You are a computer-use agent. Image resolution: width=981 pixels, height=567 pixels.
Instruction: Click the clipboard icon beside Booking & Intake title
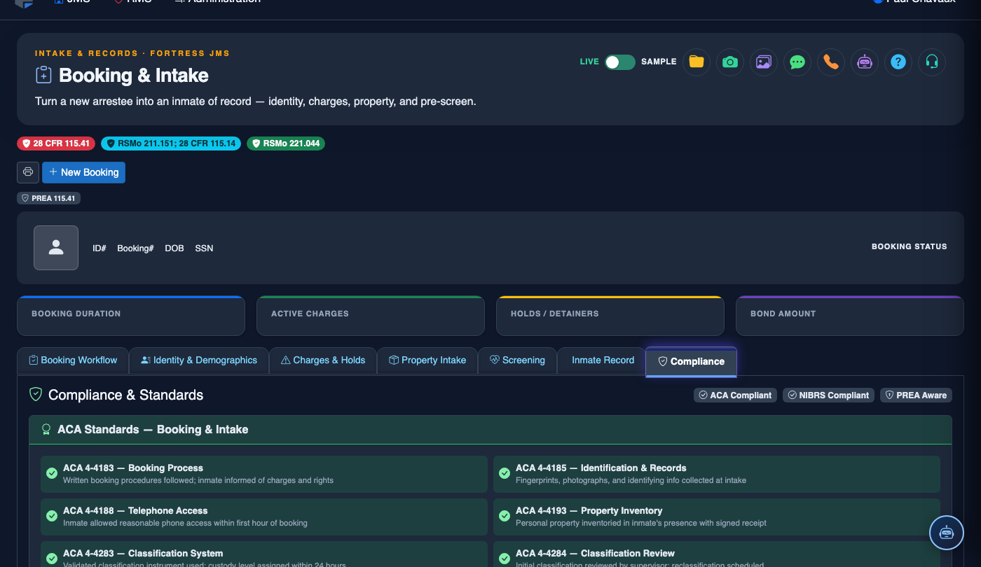(43, 75)
